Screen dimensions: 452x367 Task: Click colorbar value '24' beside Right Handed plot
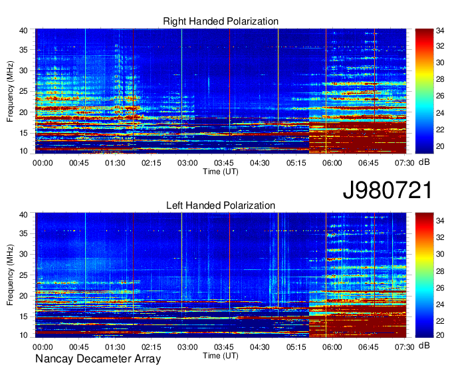[x=440, y=113]
